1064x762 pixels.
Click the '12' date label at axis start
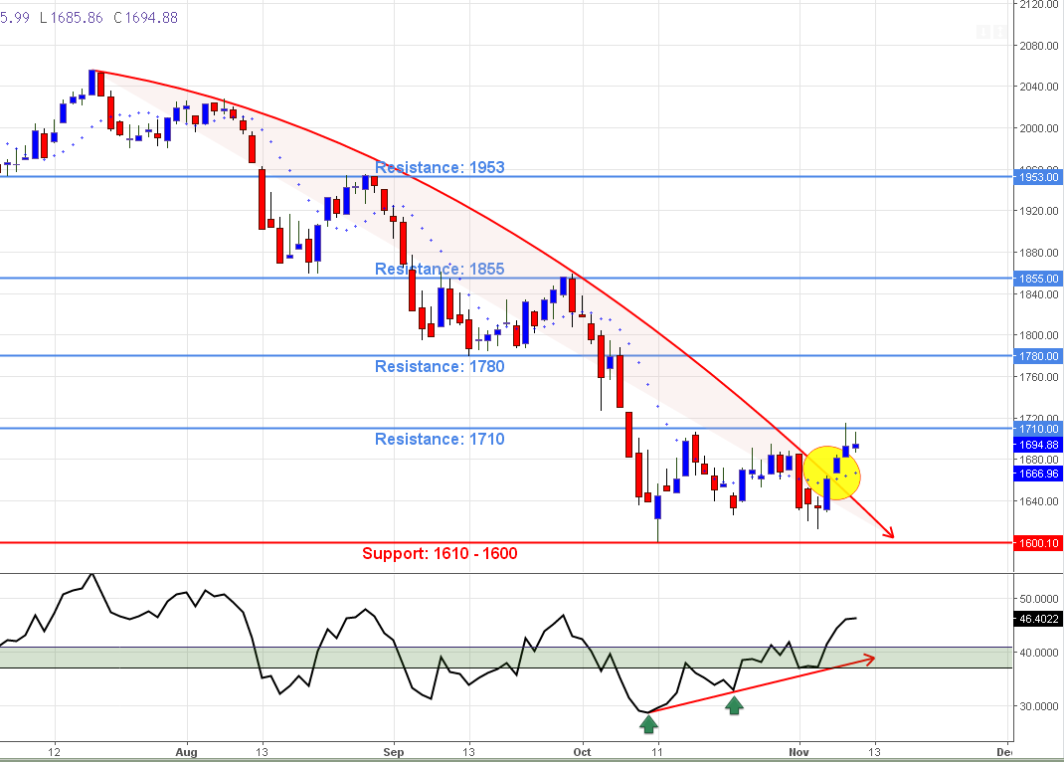(x=55, y=752)
